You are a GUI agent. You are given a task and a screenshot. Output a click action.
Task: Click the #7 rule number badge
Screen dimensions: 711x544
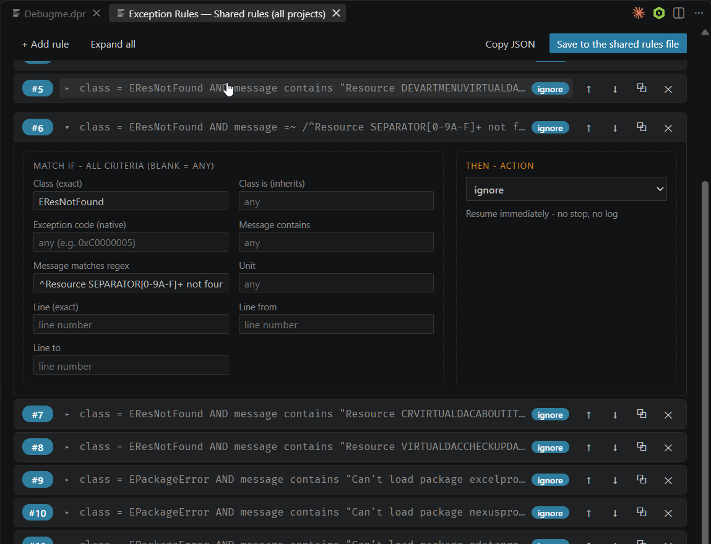tap(38, 415)
